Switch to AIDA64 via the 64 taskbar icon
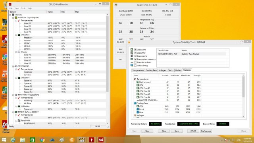The width and height of the screenshot is (254, 143). (x=101, y=140)
